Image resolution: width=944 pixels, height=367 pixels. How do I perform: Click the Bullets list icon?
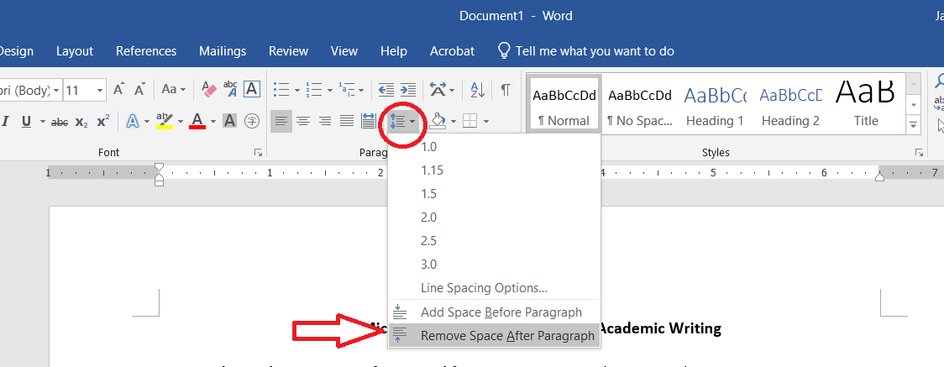pos(281,90)
